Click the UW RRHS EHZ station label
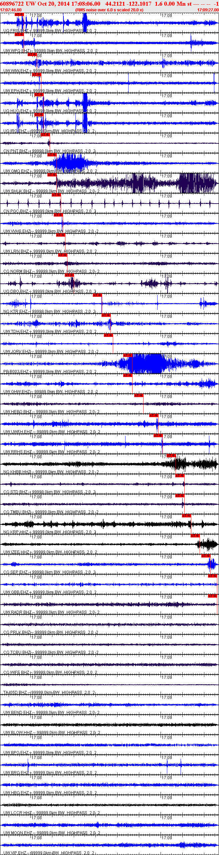Viewport: 219px width, 855px height. click(18, 452)
